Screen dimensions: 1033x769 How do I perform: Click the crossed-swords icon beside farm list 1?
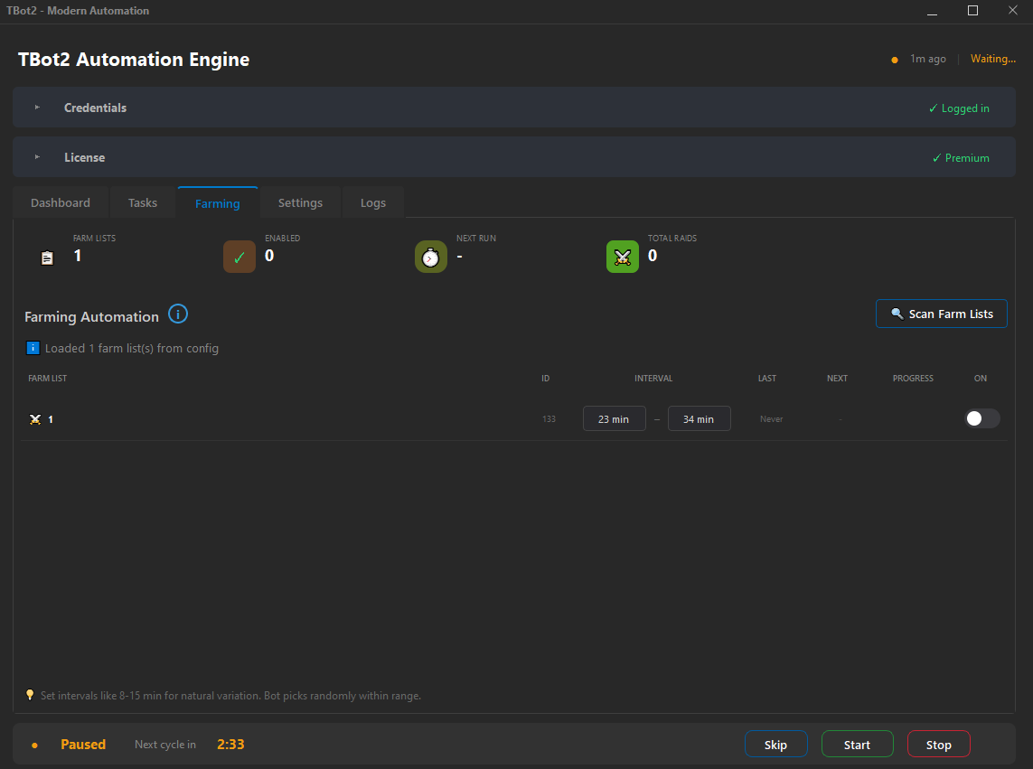coord(36,418)
